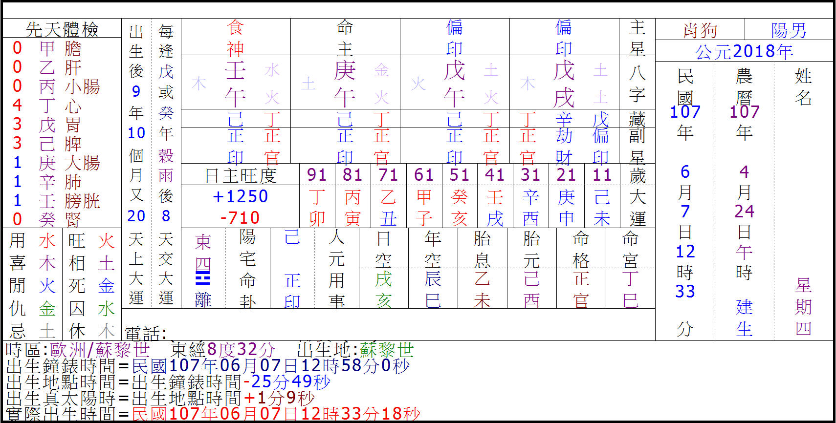Select the 壬 膀胱 row
The image size is (836, 423).
[56, 201]
